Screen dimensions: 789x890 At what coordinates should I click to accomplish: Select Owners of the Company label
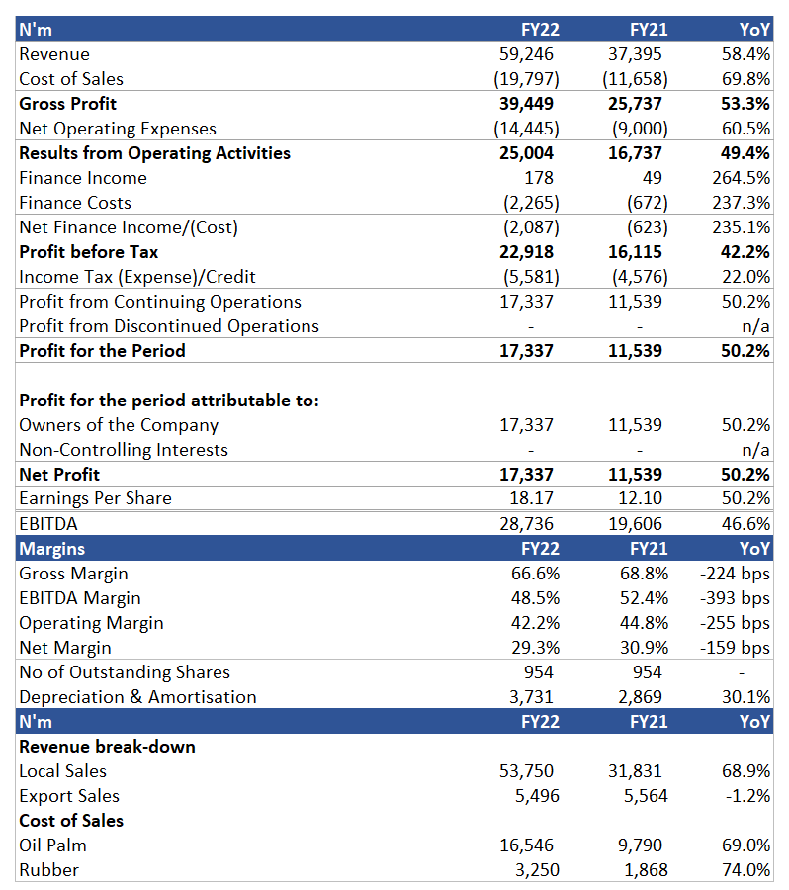pos(119,425)
